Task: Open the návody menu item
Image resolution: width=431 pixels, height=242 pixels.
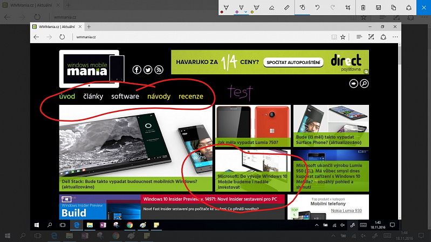Action: (x=159, y=96)
